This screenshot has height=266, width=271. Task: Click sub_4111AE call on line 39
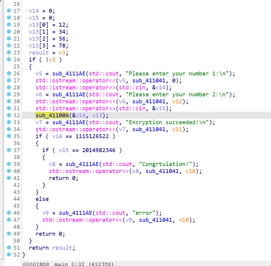click(82, 164)
